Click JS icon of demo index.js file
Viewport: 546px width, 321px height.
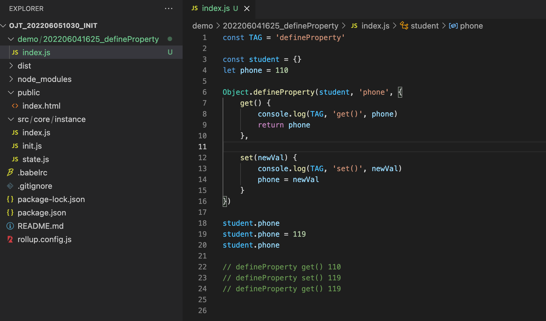click(x=15, y=52)
